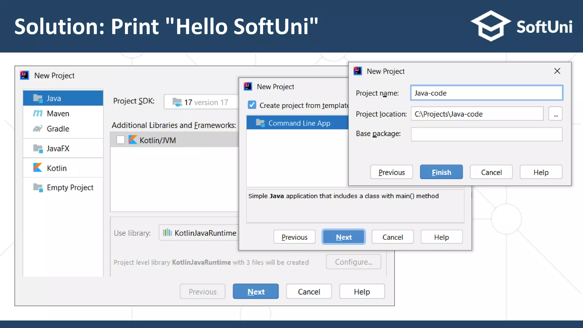Click the Base package field

486,134
